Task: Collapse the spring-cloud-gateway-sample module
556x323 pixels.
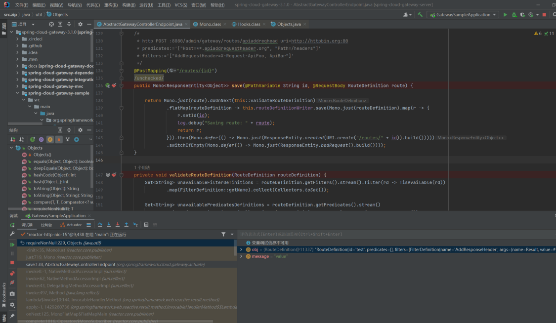Action: click(17, 93)
